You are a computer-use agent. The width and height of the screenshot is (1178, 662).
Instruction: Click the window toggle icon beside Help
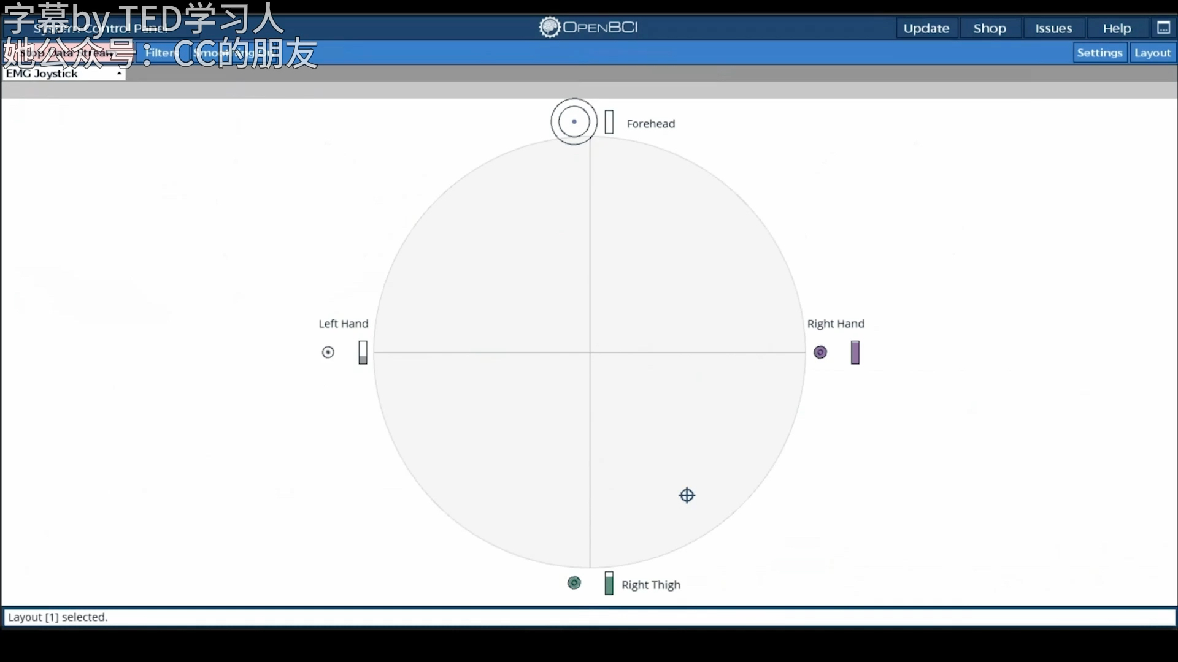(x=1163, y=28)
